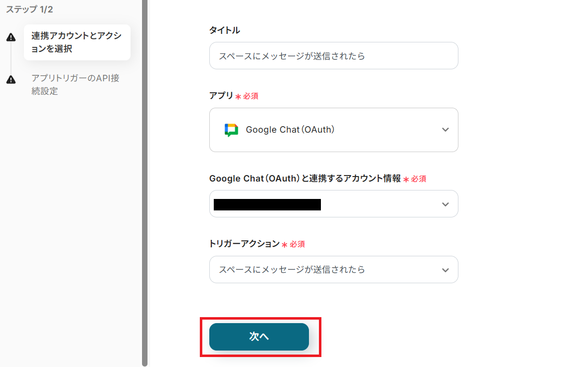This screenshot has height=367, width=586.
Task: Click the selected trigger スペースにメッセージが送信されたら
Action: point(292,270)
